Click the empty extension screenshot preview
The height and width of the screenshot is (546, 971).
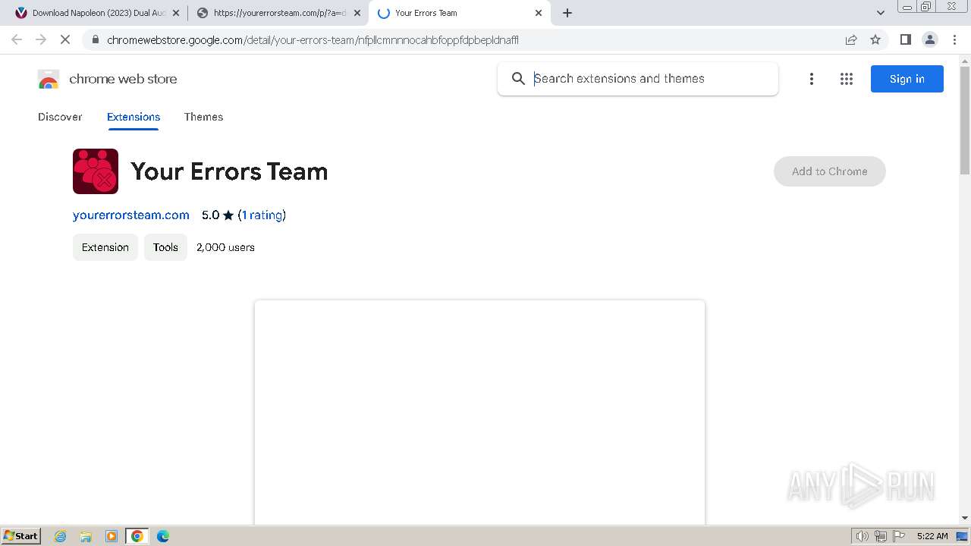coord(479,412)
